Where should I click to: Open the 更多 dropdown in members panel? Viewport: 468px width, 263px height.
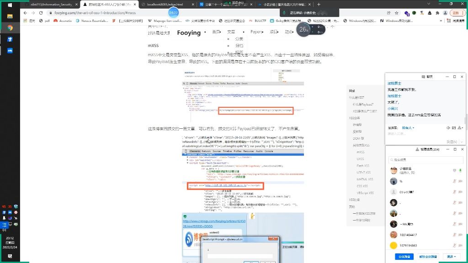coord(451,257)
